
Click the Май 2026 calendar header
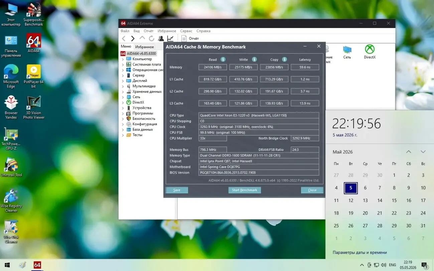pos(342,152)
